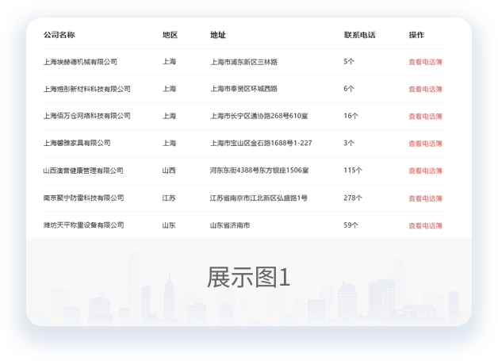Screen dimensions: 498x361
Task: View phone book of 南京聚宁防雷科技有限公司
Action: pos(425,198)
